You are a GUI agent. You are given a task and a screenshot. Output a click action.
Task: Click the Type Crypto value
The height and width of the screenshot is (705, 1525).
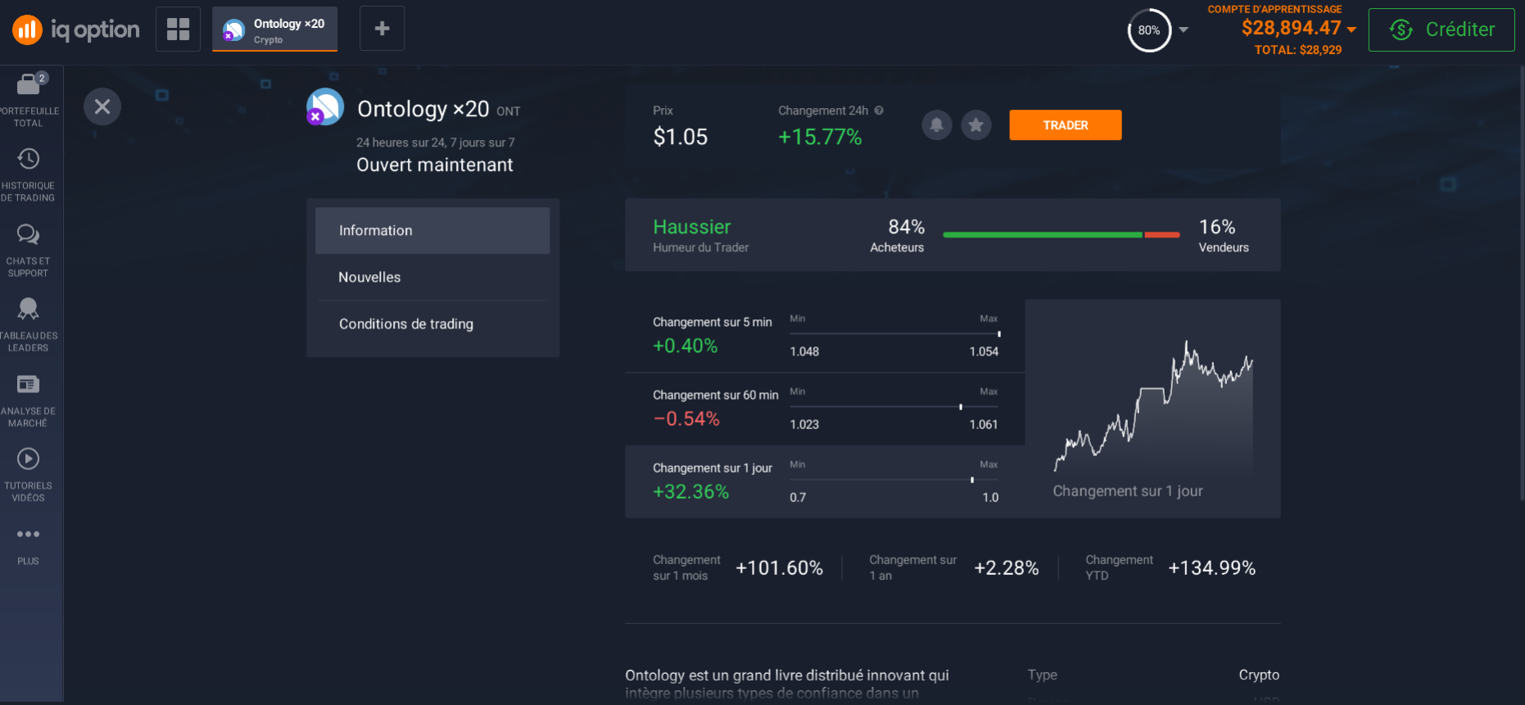point(1259,675)
